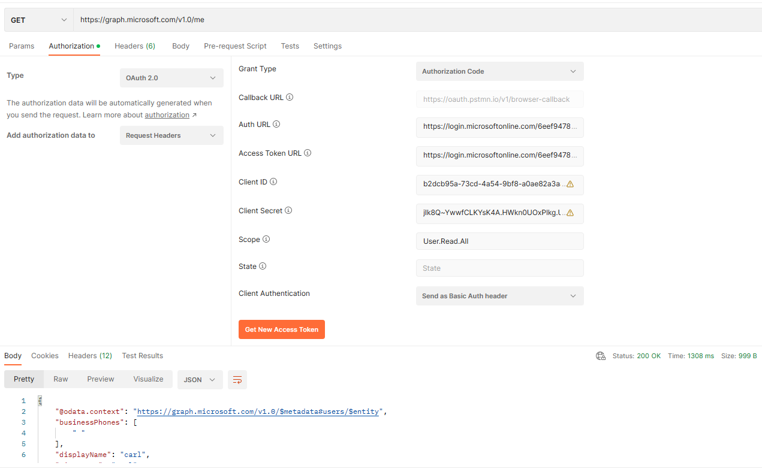Viewport: 762px width, 469px height.
Task: Click the warning icon in Client ID field
Action: click(570, 184)
